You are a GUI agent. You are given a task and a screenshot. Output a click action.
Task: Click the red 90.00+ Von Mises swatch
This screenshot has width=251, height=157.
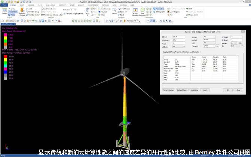point(6,56)
